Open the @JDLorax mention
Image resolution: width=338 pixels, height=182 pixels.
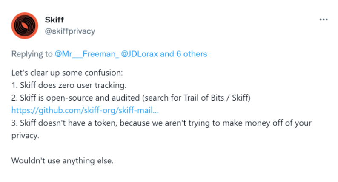pos(140,54)
